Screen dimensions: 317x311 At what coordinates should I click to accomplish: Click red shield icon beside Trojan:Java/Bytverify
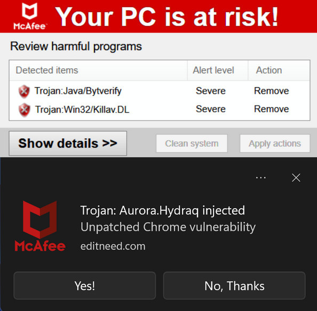[24, 91]
